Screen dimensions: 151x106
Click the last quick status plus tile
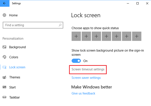coord(137,36)
